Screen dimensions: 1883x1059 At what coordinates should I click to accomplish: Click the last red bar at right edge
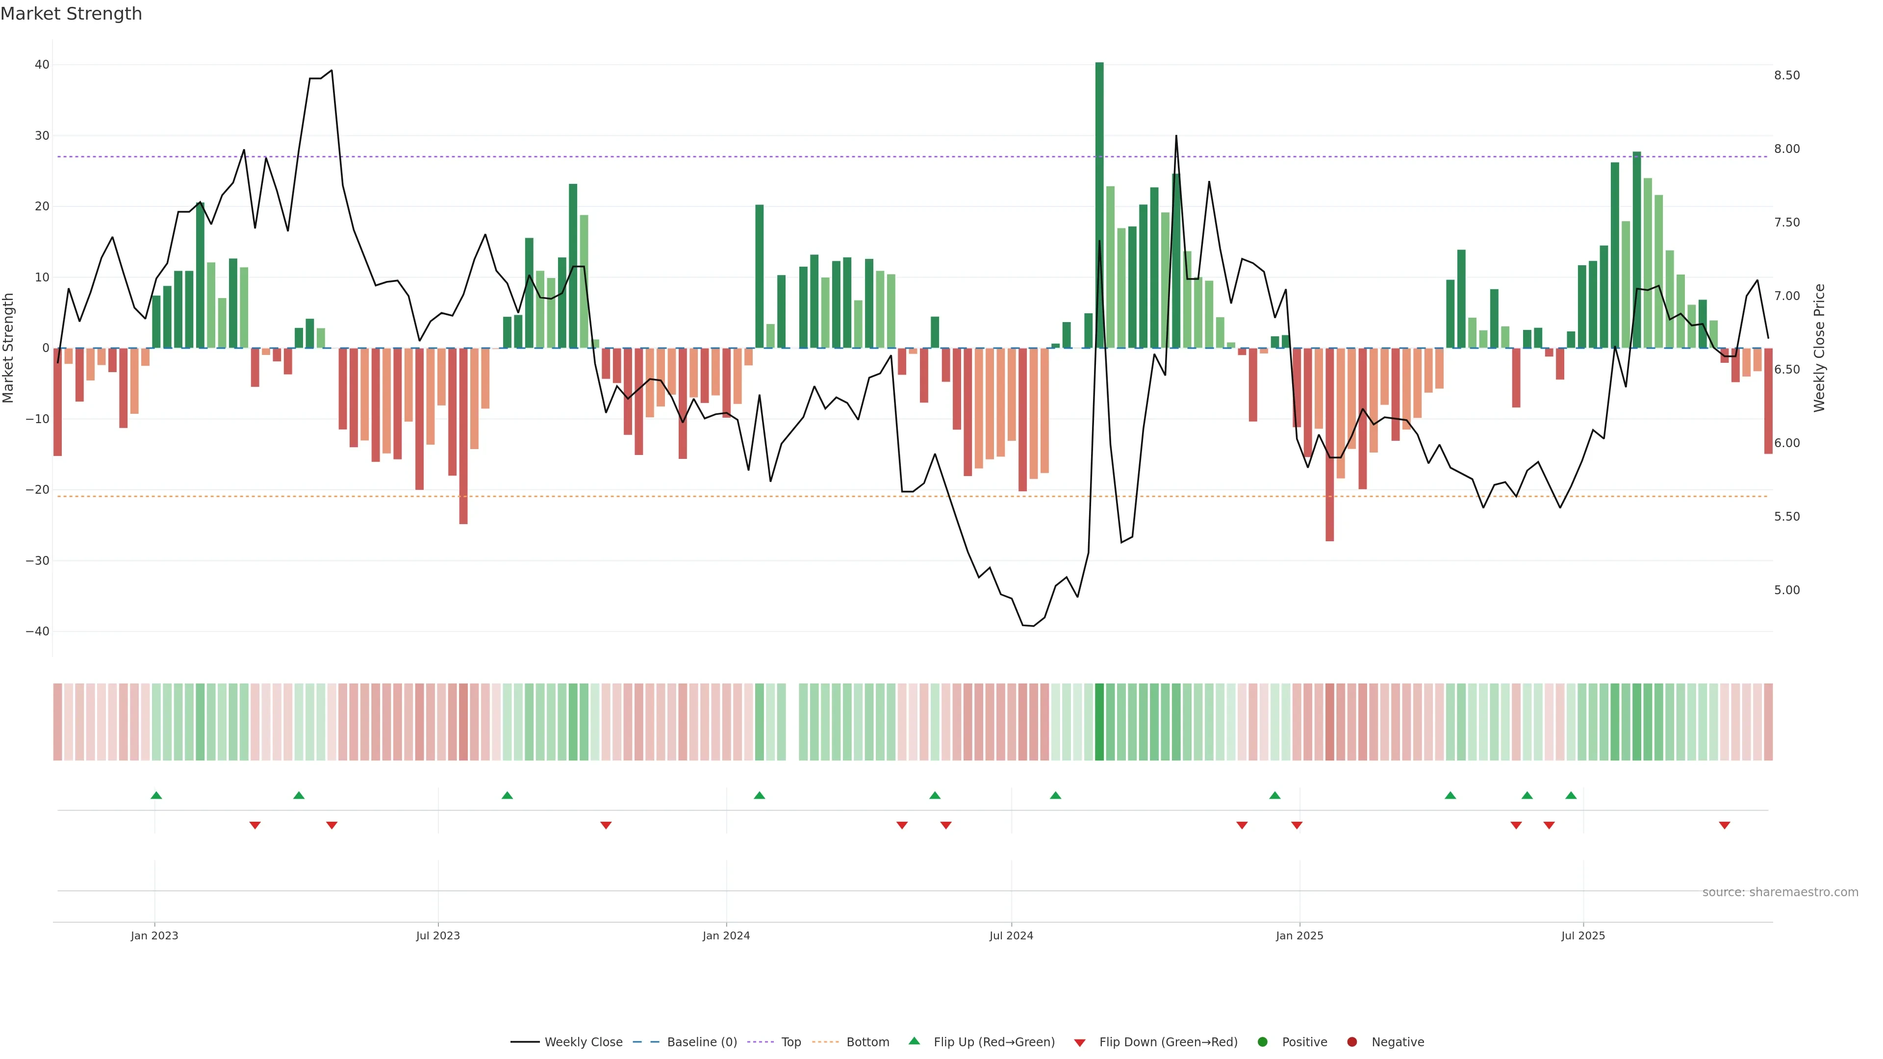pos(1768,401)
